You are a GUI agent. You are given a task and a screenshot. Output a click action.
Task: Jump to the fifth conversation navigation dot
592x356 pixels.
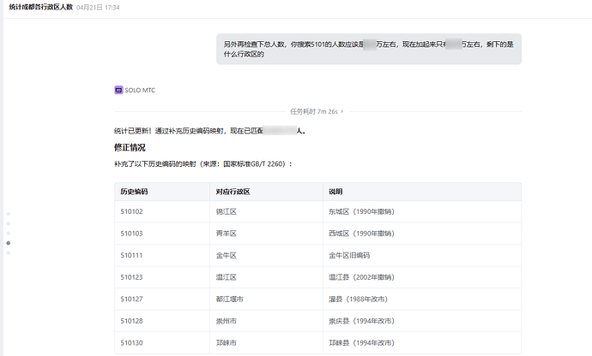click(9, 252)
